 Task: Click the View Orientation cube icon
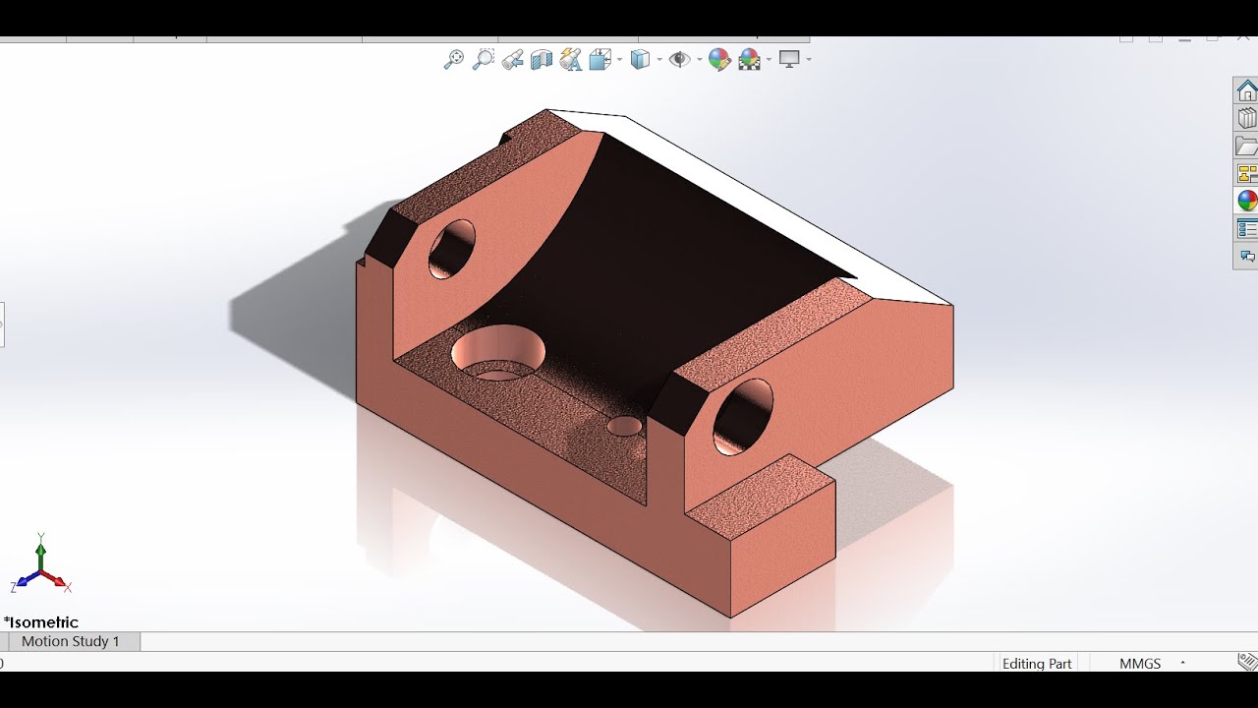600,60
